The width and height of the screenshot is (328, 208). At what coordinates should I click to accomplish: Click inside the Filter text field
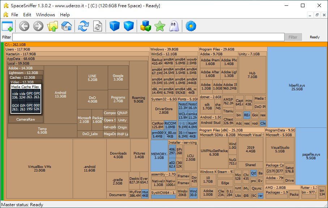148,37
